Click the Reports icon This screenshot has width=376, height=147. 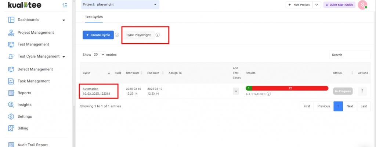pos(11,93)
